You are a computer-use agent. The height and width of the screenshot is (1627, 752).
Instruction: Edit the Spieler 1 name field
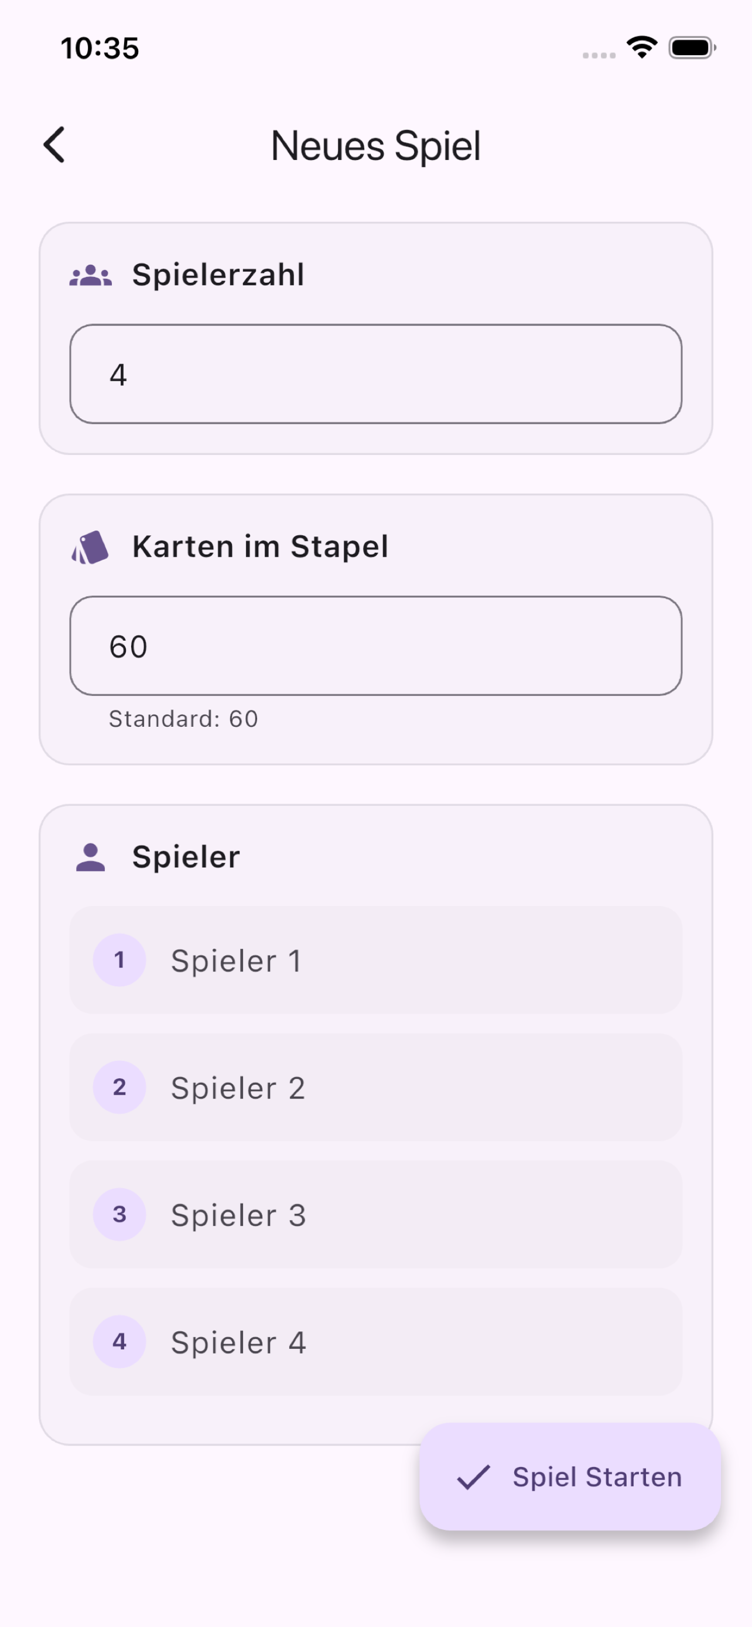click(375, 960)
